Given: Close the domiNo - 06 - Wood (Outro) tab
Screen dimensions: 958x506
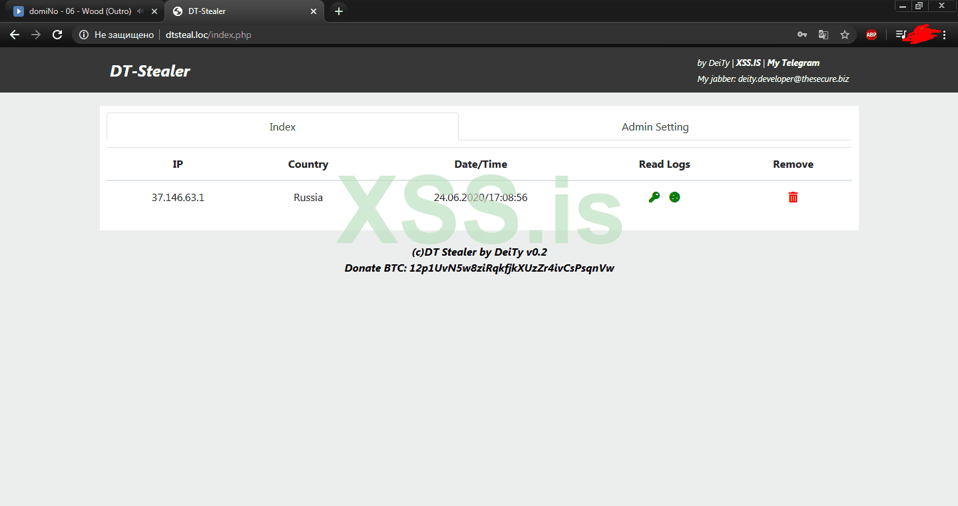Looking at the screenshot, I should tap(154, 11).
